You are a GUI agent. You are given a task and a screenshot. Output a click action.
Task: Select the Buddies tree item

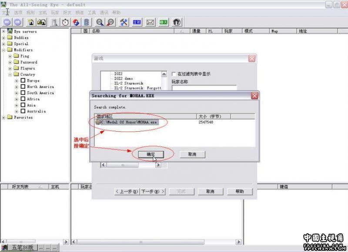coord(21,38)
